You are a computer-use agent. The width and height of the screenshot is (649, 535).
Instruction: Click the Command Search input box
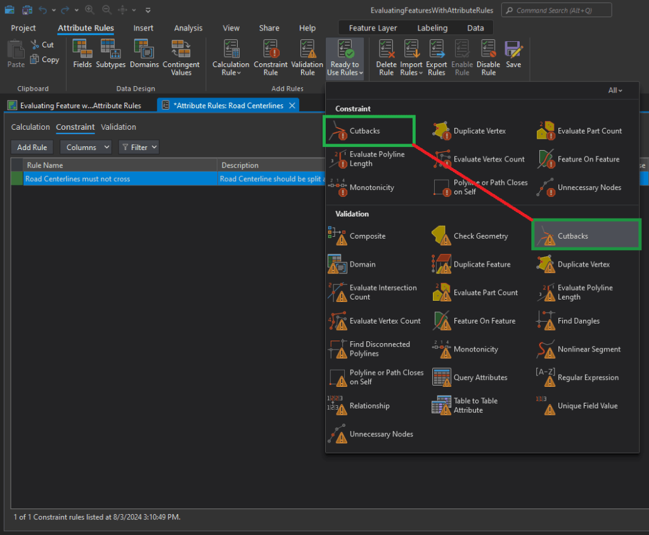[556, 10]
